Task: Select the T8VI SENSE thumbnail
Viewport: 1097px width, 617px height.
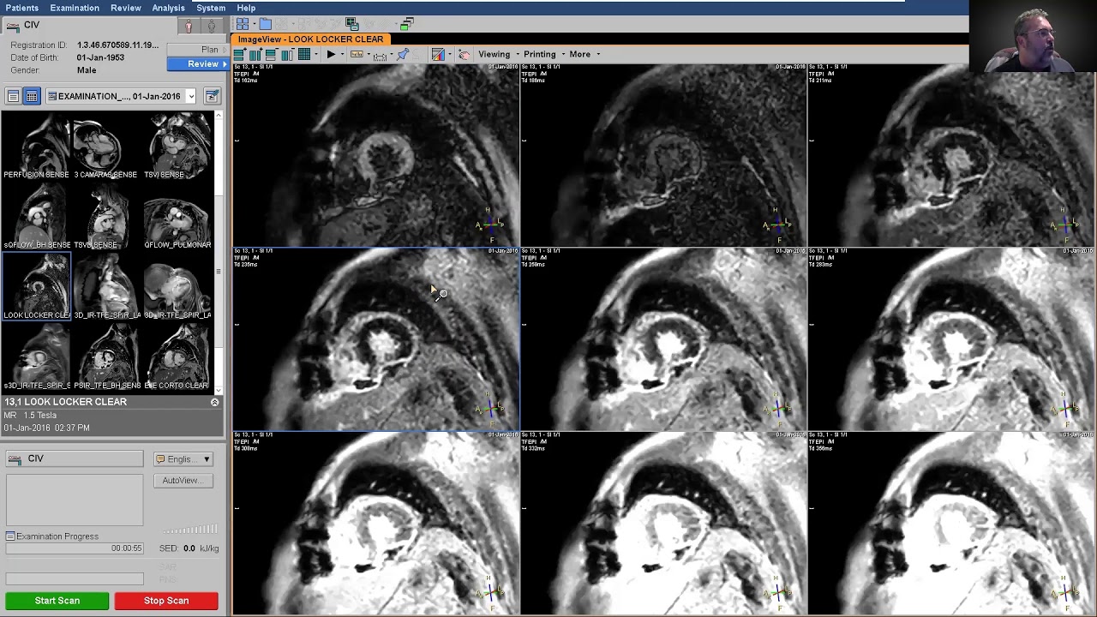Action: (177, 146)
